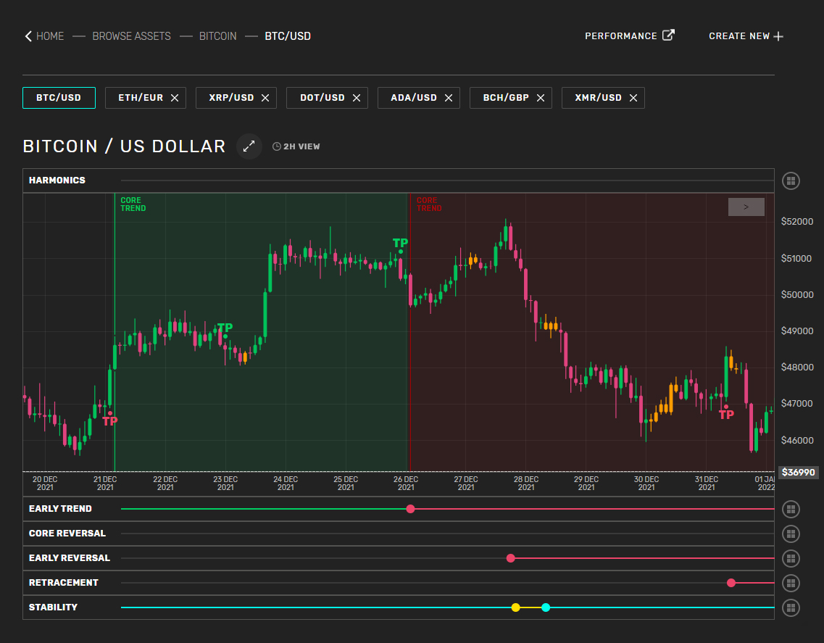This screenshot has width=824, height=643.
Task: Click the red dot on RETRACEMENT line
Action: point(731,583)
